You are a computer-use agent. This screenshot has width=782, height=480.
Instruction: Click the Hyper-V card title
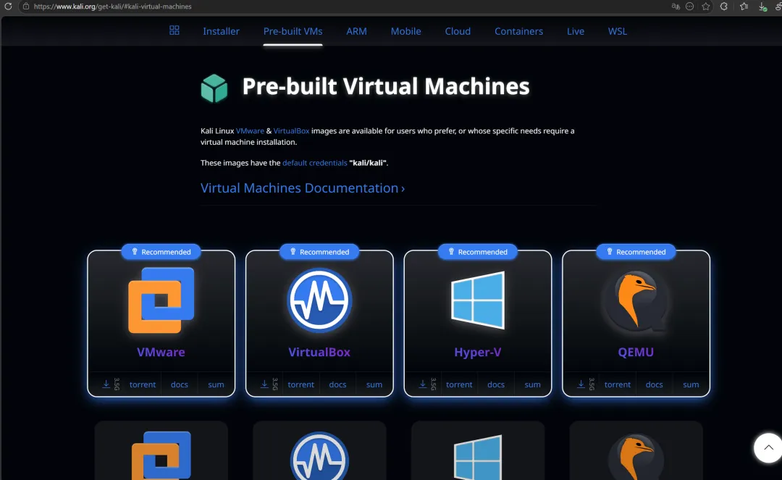[x=478, y=352]
